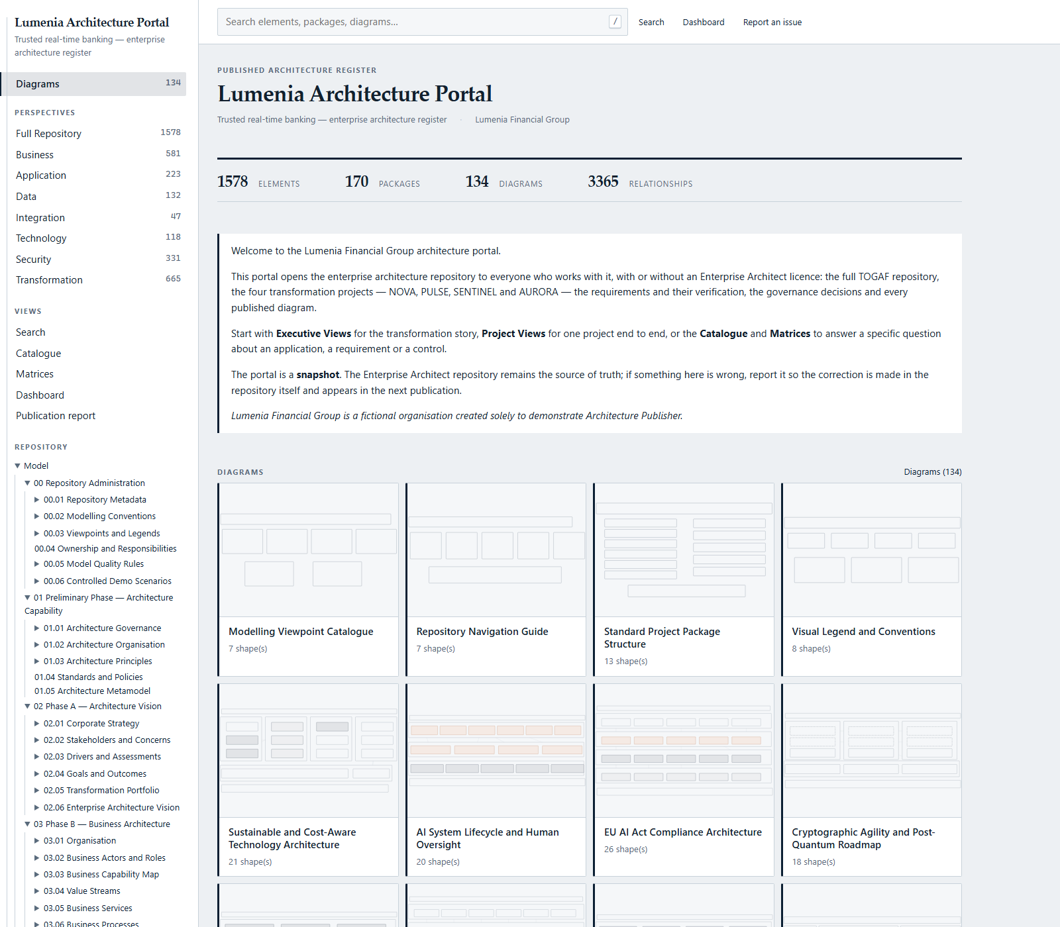The image size is (1060, 927).
Task: Select 02.04 Goals and Outcomes tree item
Action: [x=95, y=773]
